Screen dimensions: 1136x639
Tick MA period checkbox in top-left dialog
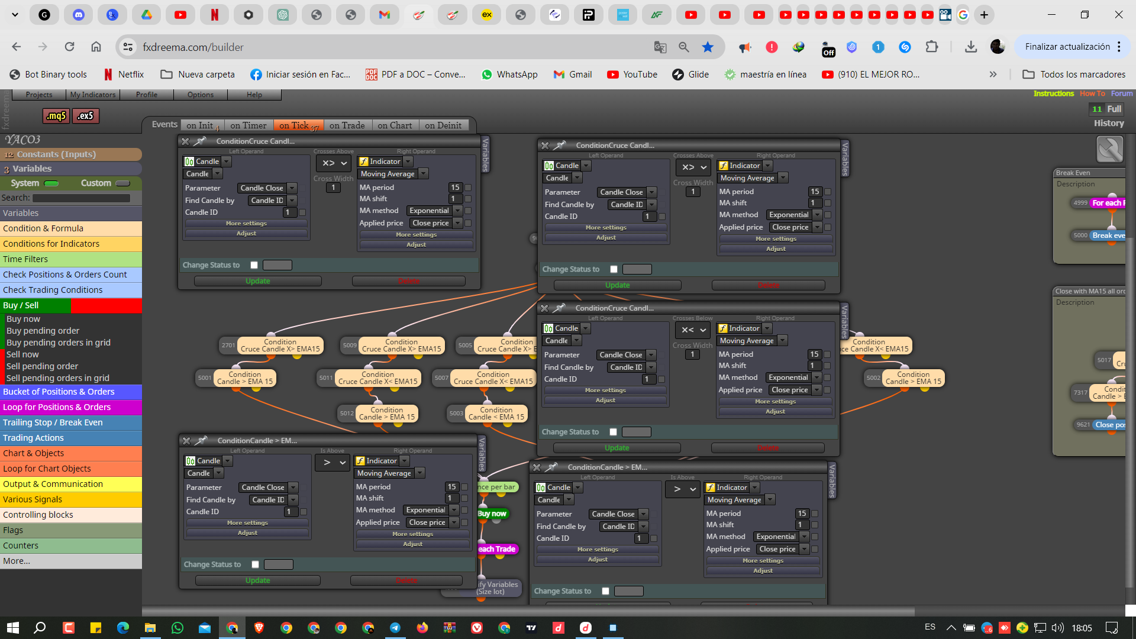468,188
